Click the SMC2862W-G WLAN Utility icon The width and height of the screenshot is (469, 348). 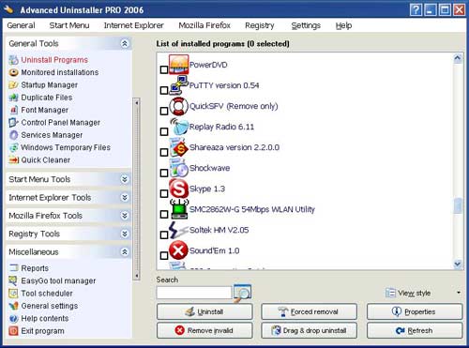click(179, 209)
